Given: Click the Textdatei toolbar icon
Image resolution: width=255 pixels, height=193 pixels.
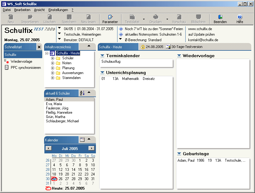Looking at the screenshot, I should click(132, 17).
